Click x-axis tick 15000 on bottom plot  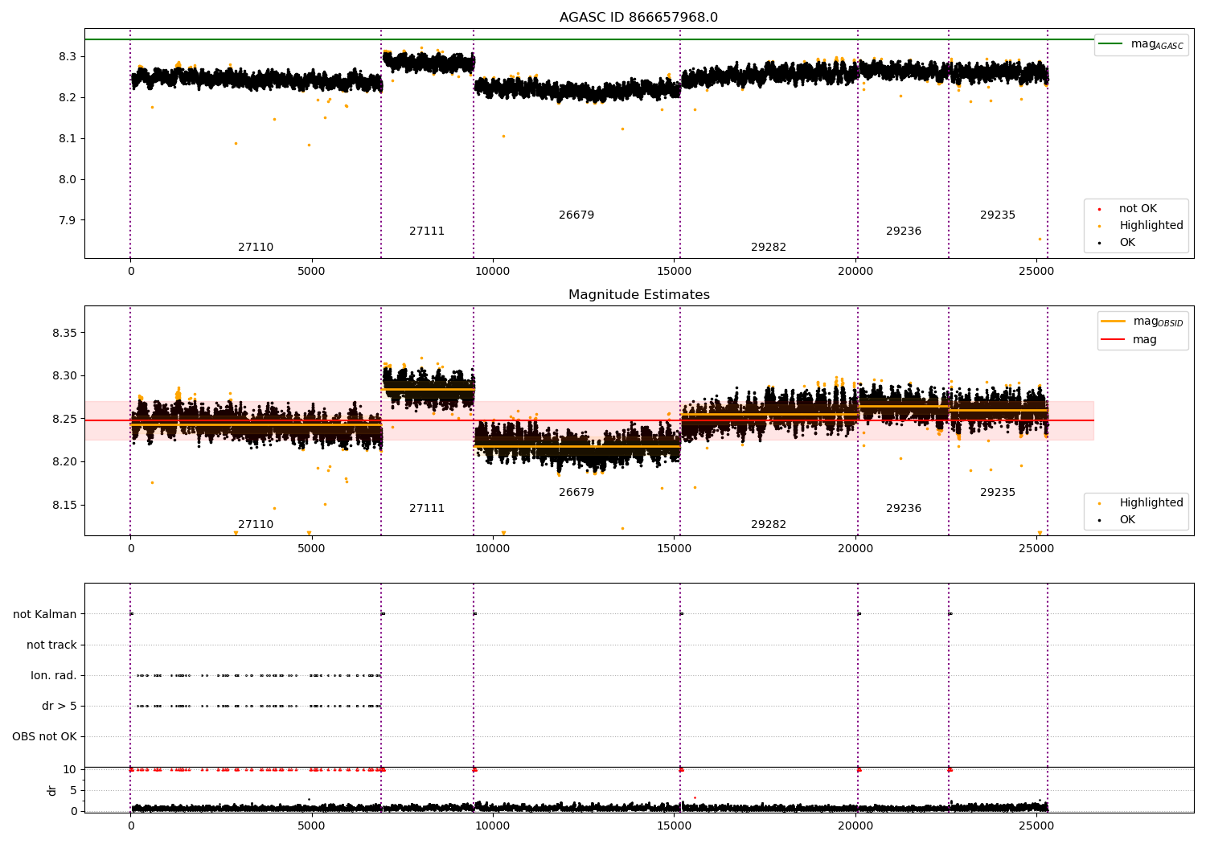coord(674,826)
